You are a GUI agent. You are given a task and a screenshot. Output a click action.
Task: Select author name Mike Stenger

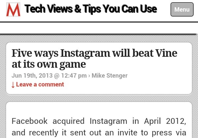[x=110, y=76]
